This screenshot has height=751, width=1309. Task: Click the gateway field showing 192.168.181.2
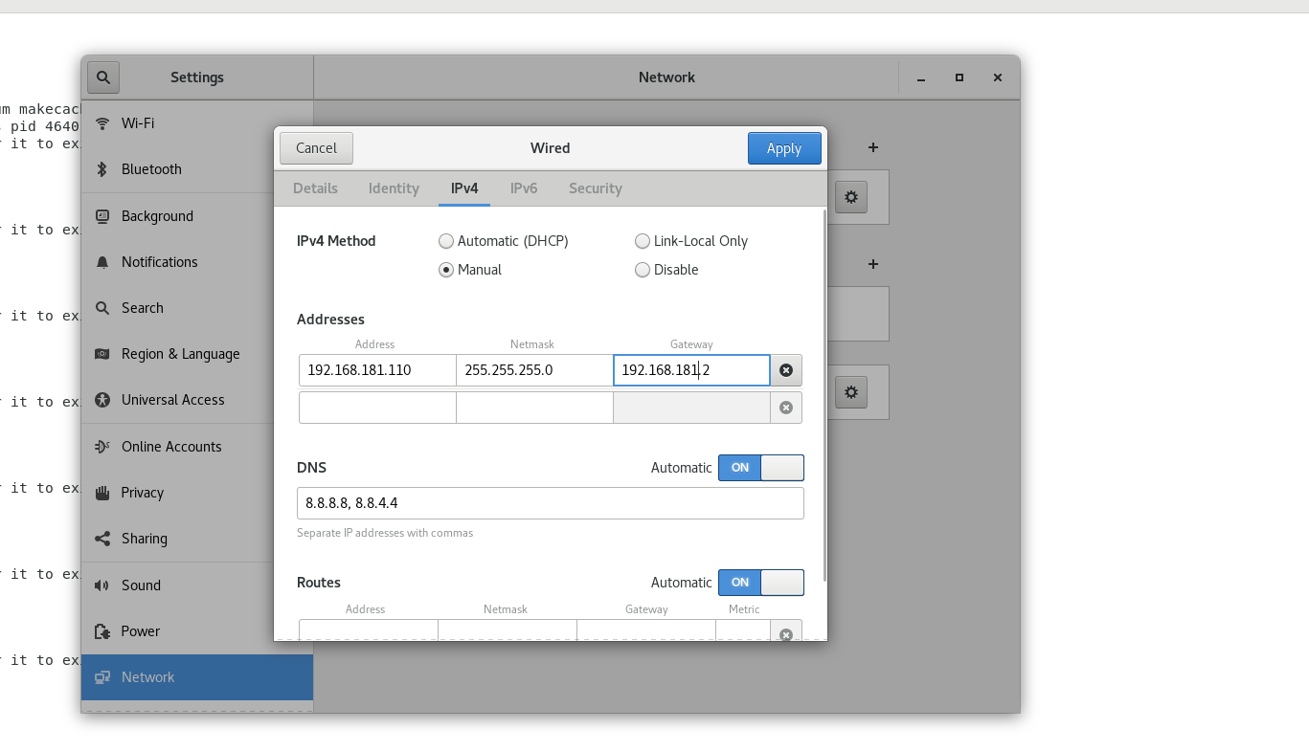691,370
